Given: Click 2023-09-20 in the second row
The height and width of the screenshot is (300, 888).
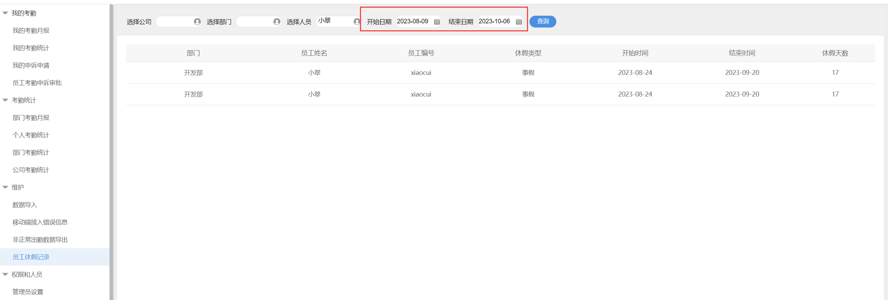Looking at the screenshot, I should [742, 94].
